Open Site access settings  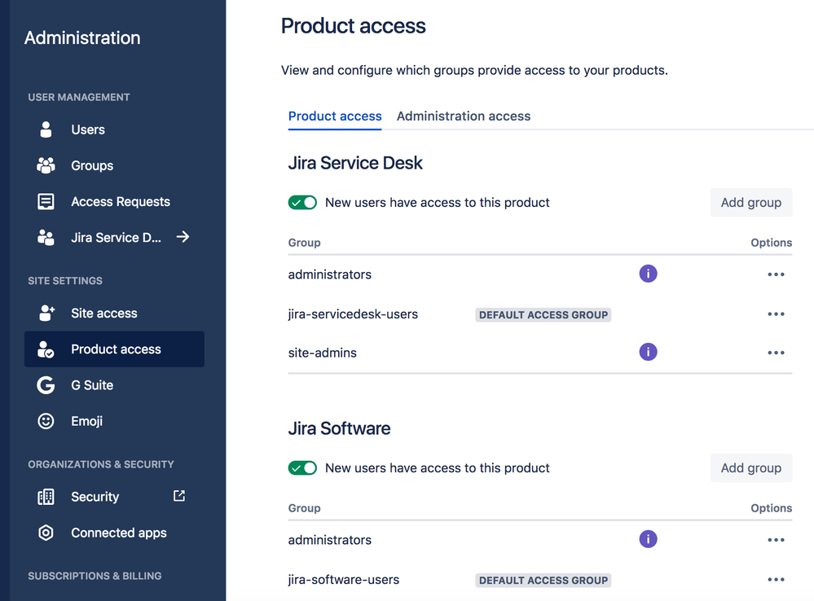46,313
